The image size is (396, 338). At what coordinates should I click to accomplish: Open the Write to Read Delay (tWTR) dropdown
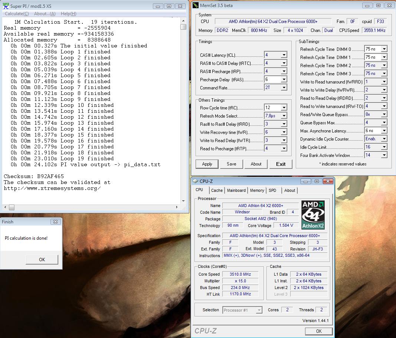click(284, 140)
